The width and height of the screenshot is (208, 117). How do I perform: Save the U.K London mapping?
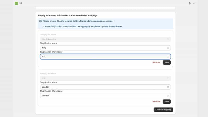coord(167,102)
